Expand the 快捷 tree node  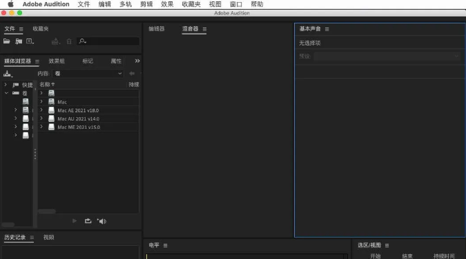[6, 85]
